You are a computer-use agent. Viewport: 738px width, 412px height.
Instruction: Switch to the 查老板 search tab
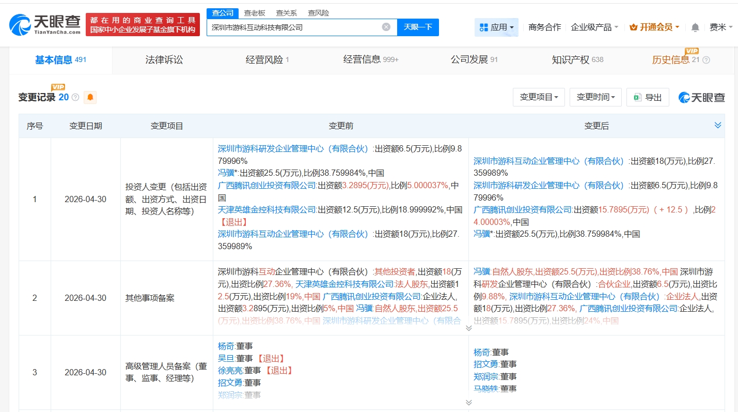tap(255, 13)
